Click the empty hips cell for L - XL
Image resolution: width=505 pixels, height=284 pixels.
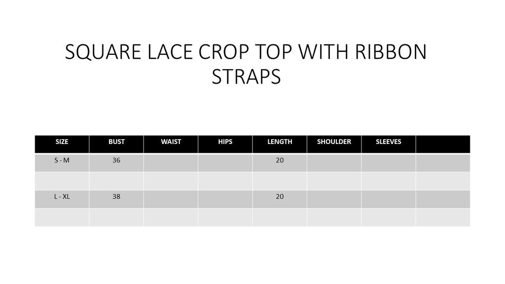225,199
